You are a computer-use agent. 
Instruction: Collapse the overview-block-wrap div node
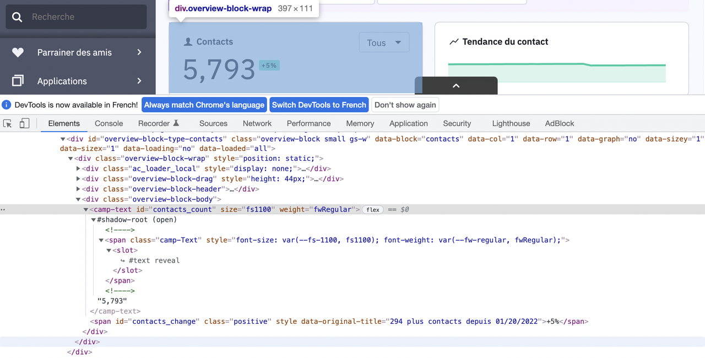click(x=70, y=159)
